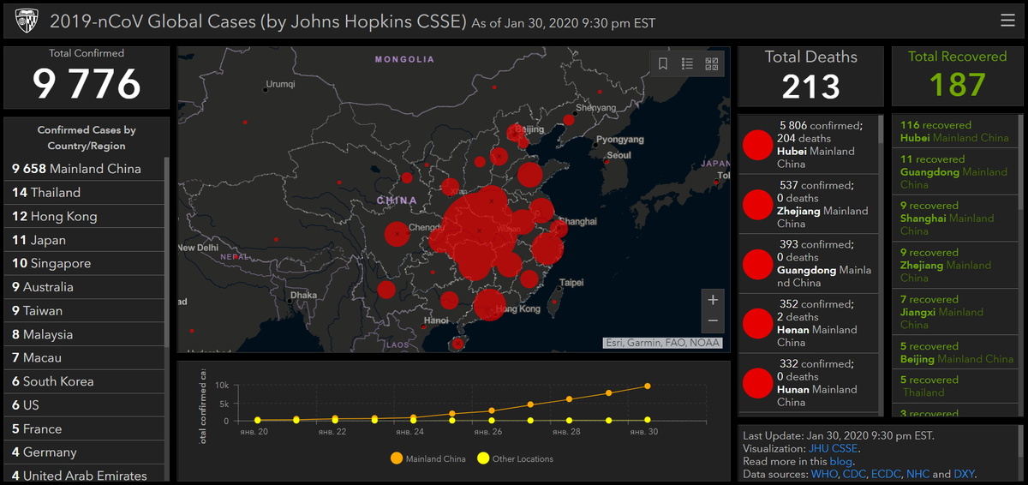Open the CDC data source link
Image resolution: width=1028 pixels, height=485 pixels.
pos(854,474)
